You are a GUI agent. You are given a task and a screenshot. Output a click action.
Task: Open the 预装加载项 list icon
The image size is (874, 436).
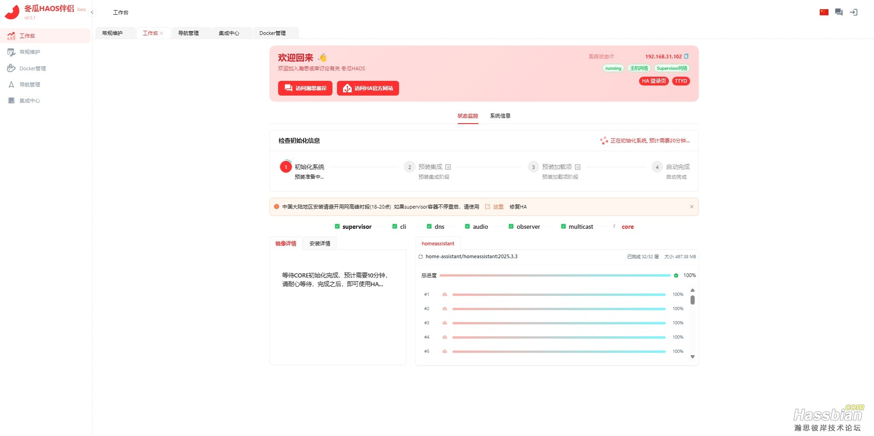(577, 167)
